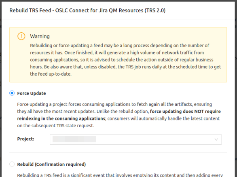Click the bold text about NOT requiring reindexing
Viewport: 237px width, 177px height.
(119, 115)
